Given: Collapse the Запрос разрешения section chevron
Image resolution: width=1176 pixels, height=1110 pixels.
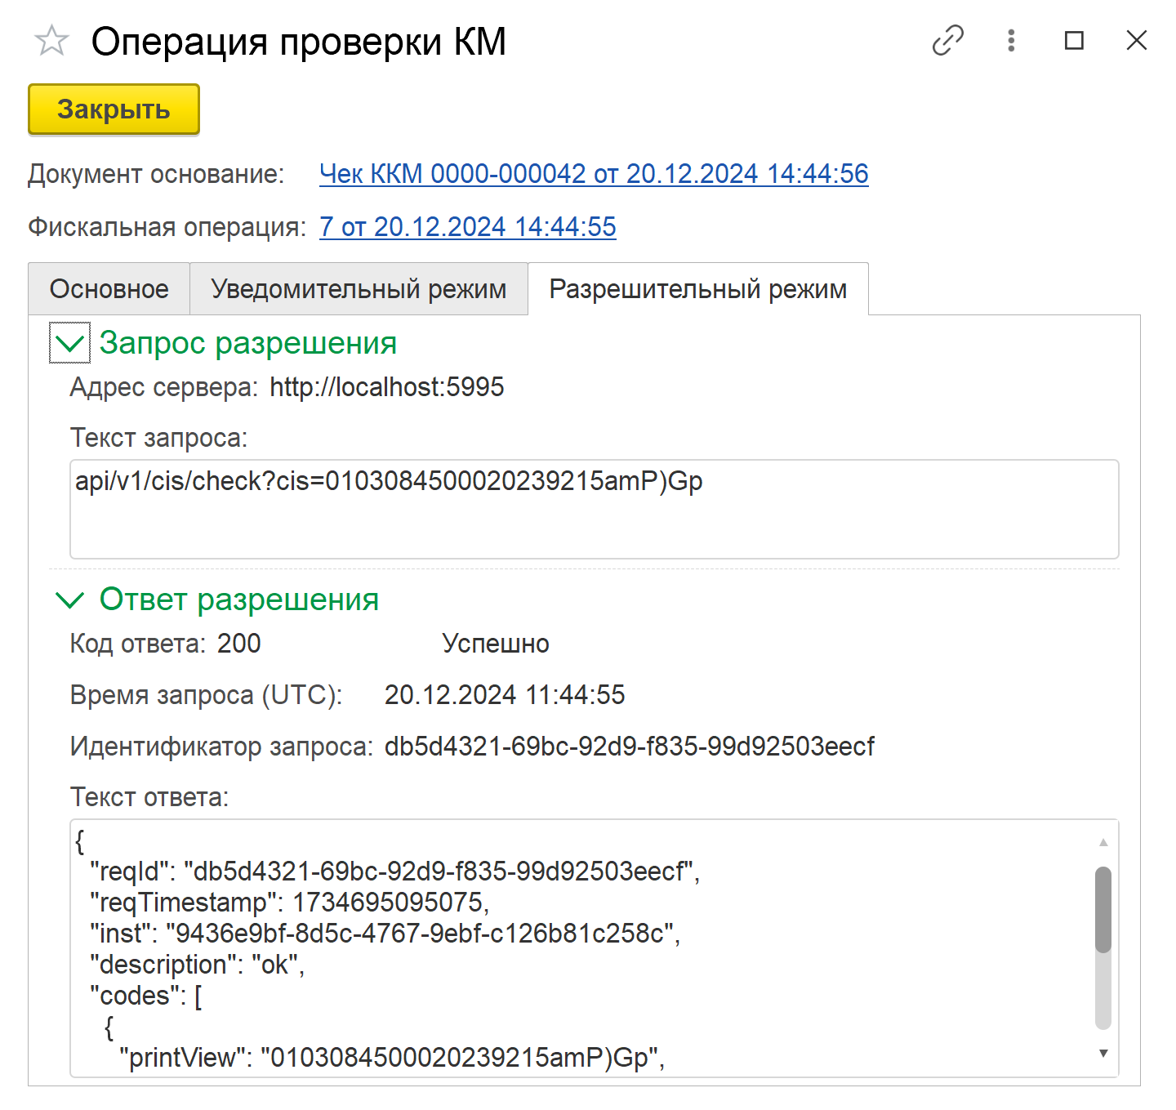Looking at the screenshot, I should (69, 343).
